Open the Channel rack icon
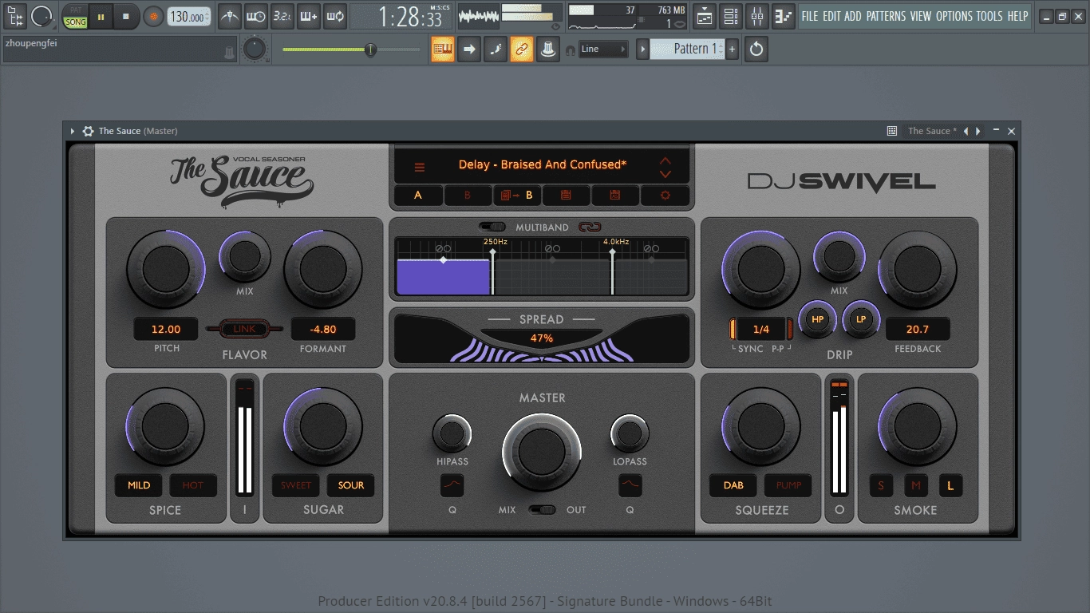The height and width of the screenshot is (613, 1090). (730, 16)
